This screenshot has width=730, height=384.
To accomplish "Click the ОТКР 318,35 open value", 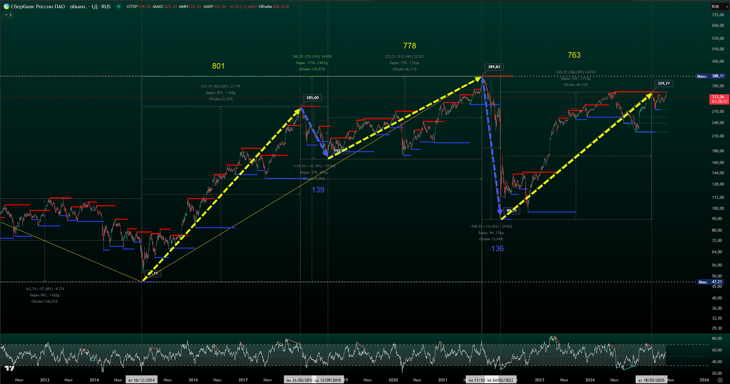I will (x=138, y=7).
